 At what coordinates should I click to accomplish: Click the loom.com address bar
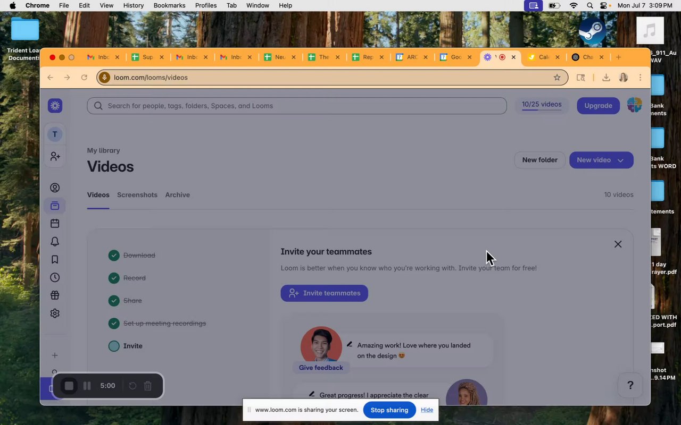point(333,78)
